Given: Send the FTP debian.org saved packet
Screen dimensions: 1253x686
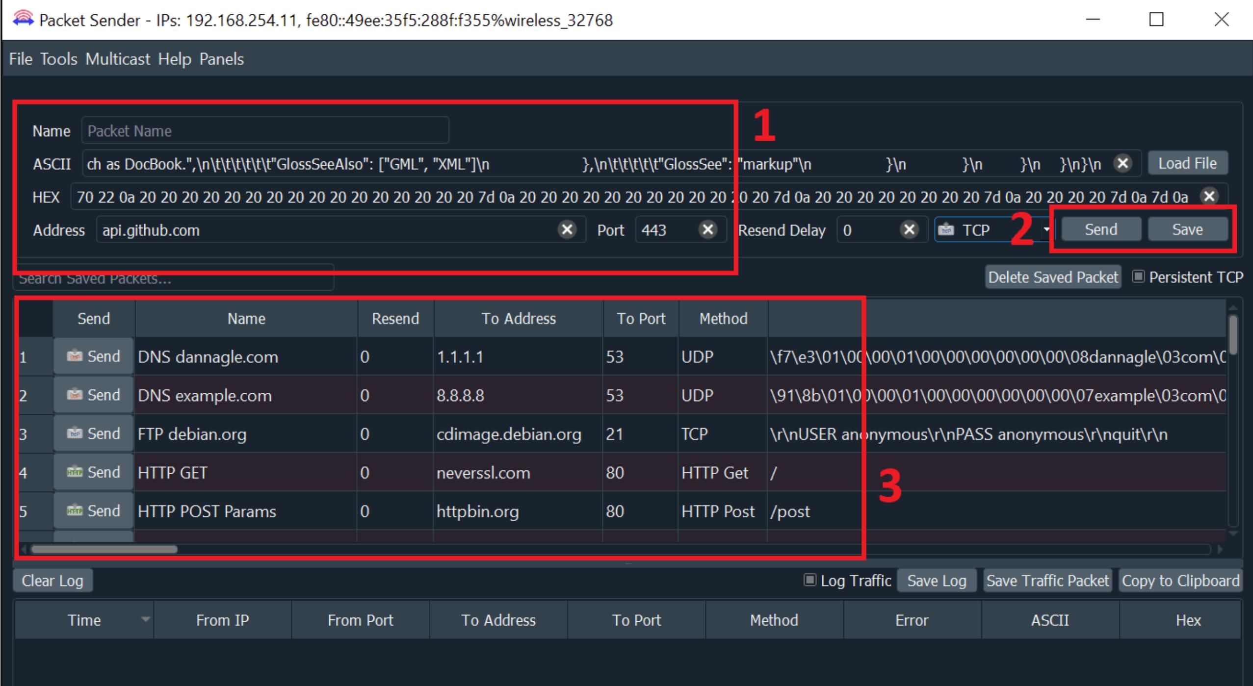Looking at the screenshot, I should coord(93,434).
